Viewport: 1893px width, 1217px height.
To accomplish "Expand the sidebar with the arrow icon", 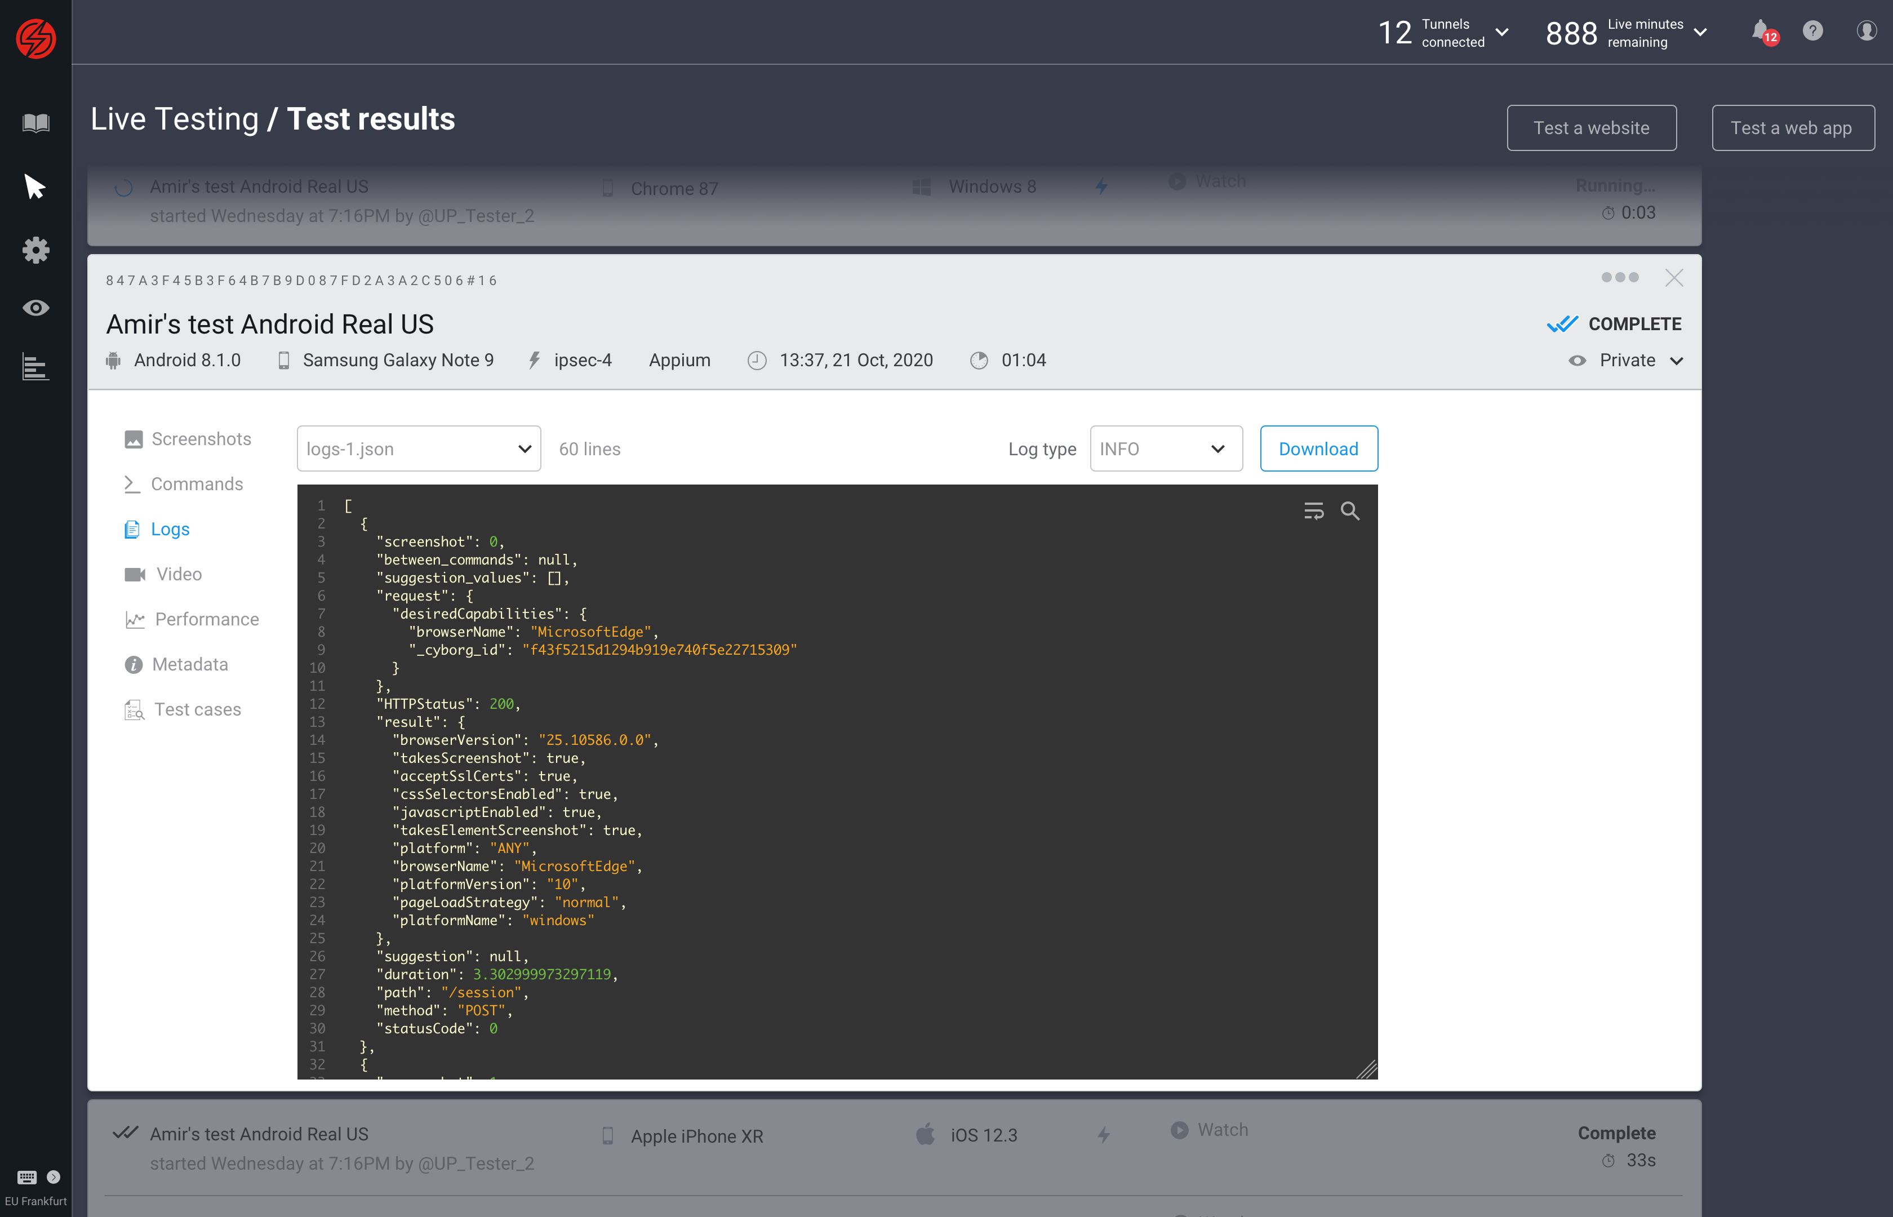I will click(54, 1176).
